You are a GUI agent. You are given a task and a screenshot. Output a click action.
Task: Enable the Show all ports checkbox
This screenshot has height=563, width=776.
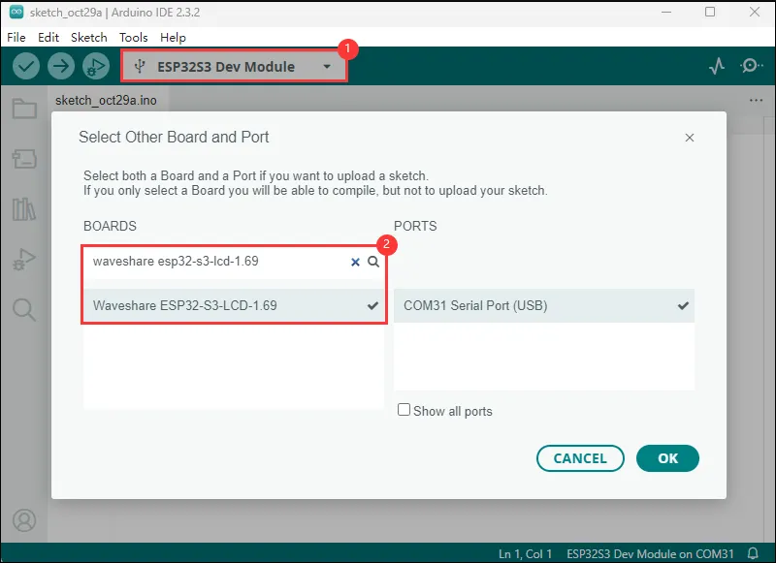(404, 410)
